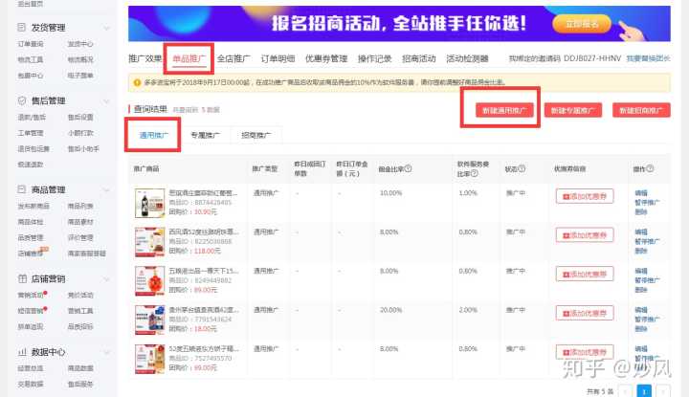
Task: Click 暂停推广 for the 贵州茅台镇 18.00元 row
Action: (x=647, y=320)
